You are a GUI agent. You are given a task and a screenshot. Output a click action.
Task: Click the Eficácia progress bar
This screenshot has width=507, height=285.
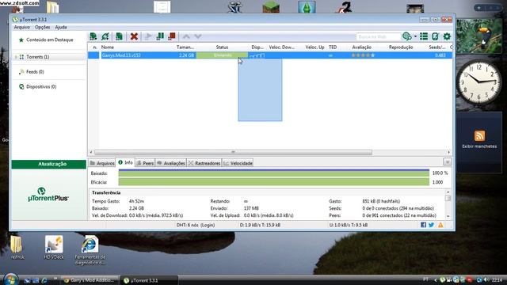coord(274,182)
